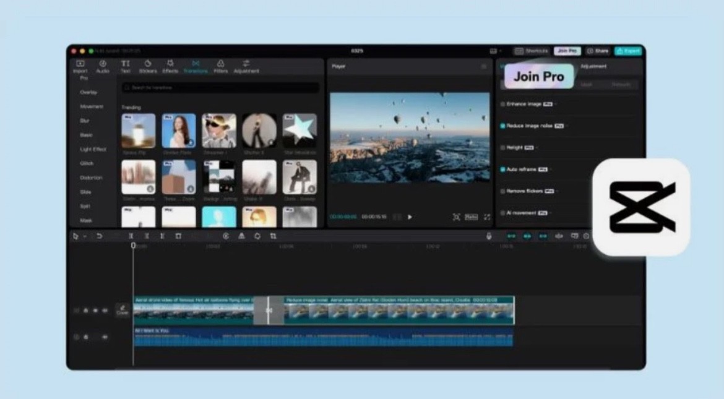Click the Mirror flip icon in timeline toolbar
This screenshot has height=399, width=724.
click(241, 236)
